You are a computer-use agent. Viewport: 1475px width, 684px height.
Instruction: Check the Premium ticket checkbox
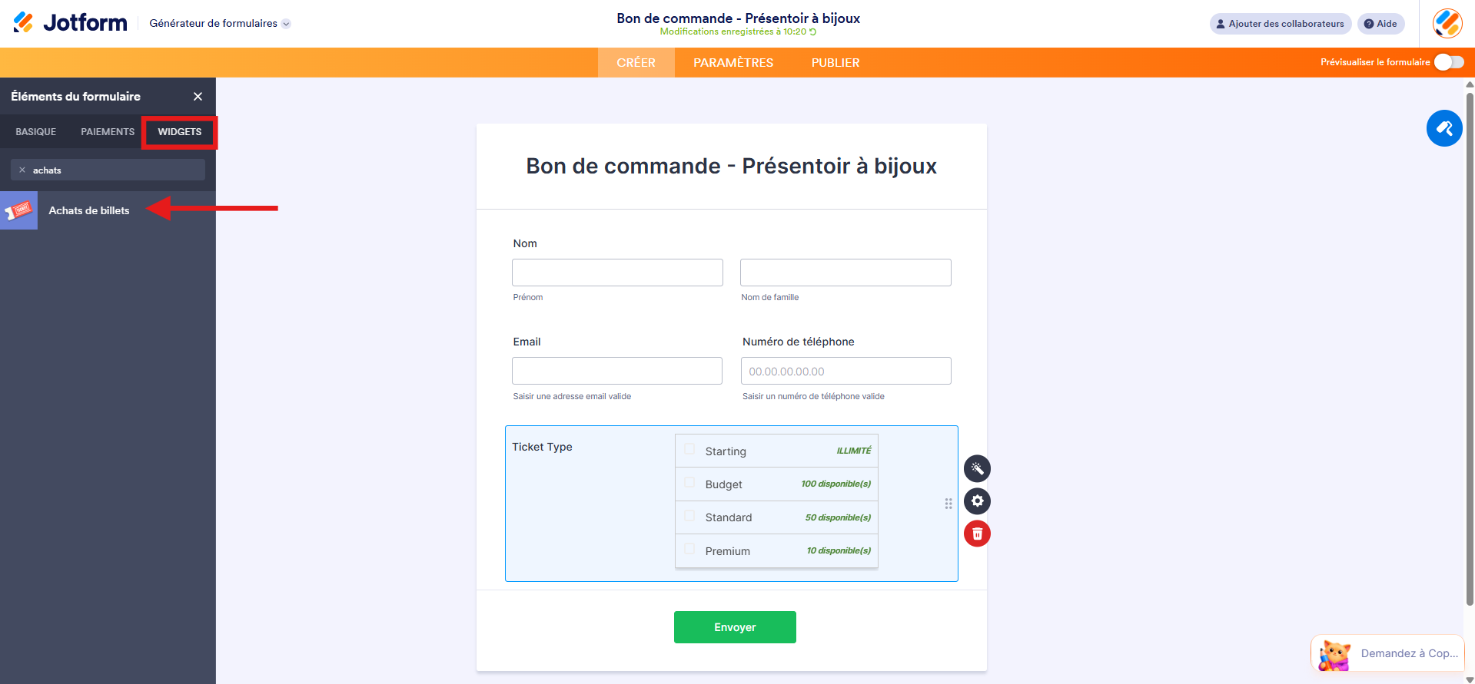tap(689, 549)
